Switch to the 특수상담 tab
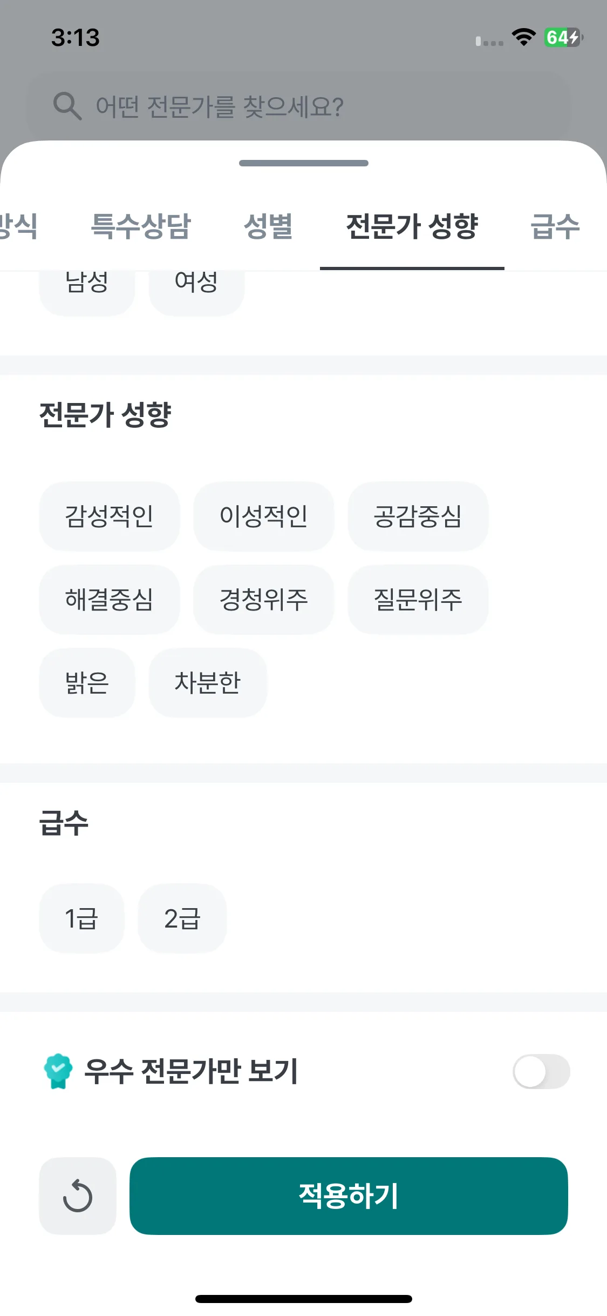Screen dimensions: 607x1316 tap(141, 226)
